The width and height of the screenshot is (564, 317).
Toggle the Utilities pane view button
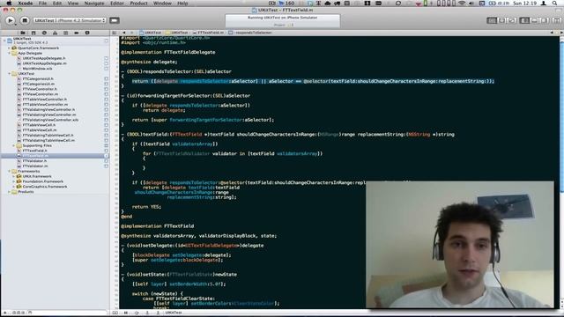[545, 20]
